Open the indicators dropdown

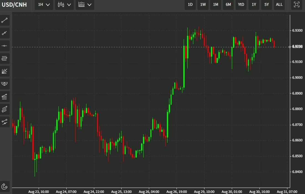click(x=85, y=4)
